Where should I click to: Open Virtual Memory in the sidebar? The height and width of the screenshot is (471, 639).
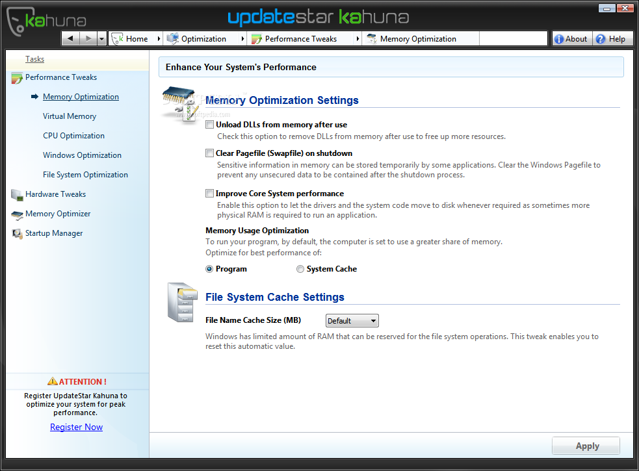(70, 116)
